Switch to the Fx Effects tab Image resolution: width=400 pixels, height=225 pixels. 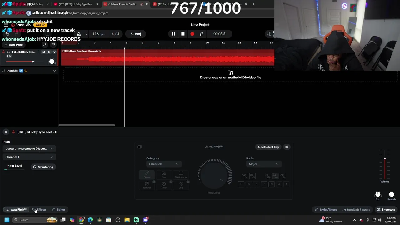pos(39,210)
